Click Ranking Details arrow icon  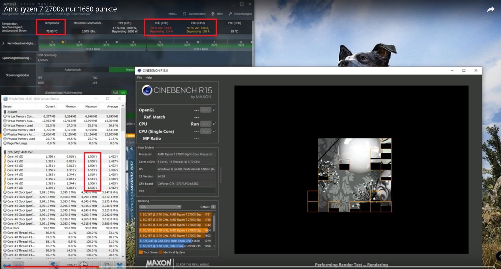pos(214,207)
